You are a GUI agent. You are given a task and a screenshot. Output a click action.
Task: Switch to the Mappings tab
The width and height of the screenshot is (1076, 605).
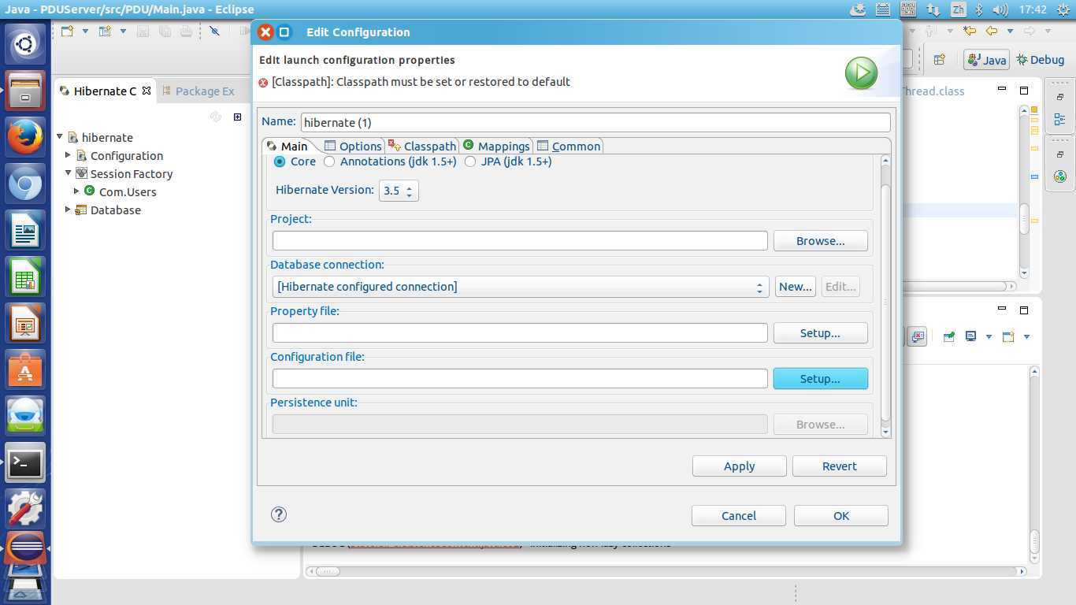point(497,146)
